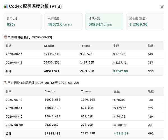Click Tokens header in current-cycle table
168x140 pixels.
(x=85, y=46)
